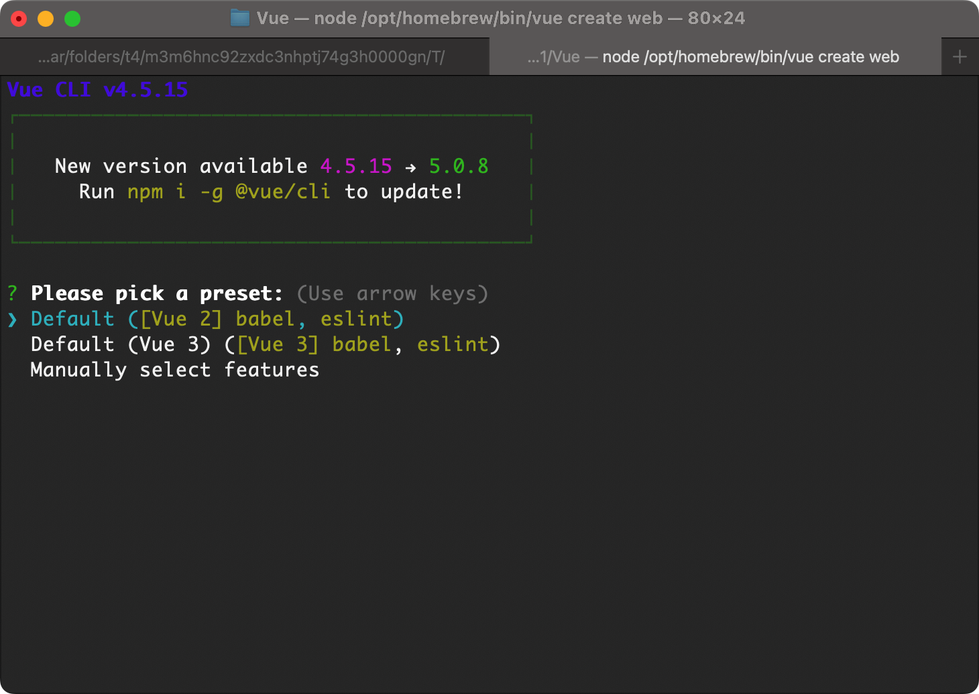
Task: Click the cyan selection pointer arrow
Action: tap(13, 320)
